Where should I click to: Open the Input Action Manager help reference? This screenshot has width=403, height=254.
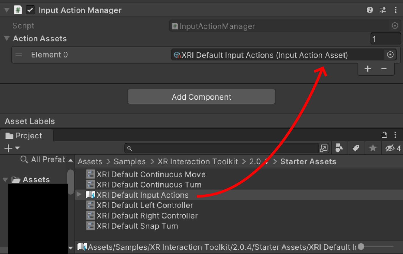point(370,10)
